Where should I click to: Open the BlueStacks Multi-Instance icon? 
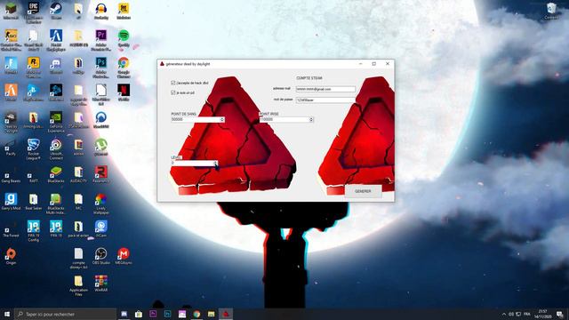(56, 204)
